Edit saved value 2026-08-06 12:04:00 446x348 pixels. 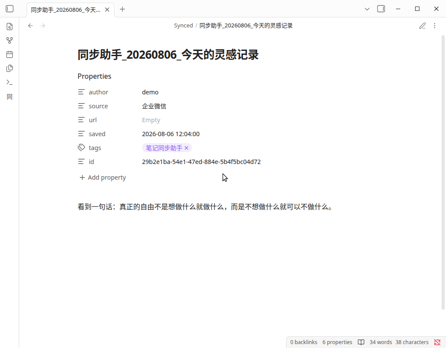[x=171, y=134]
